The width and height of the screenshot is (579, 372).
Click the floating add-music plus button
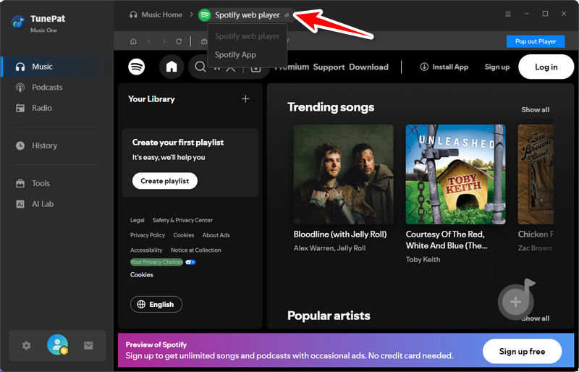pyautogui.click(x=516, y=302)
